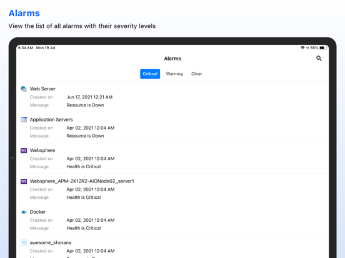This screenshot has width=345, height=258.
Task: Open the Application Servers alarm entry
Action: point(172,128)
